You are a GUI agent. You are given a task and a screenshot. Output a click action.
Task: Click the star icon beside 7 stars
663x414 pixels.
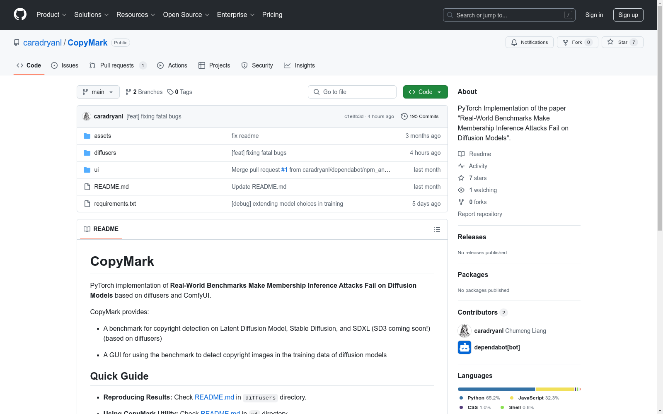click(461, 178)
